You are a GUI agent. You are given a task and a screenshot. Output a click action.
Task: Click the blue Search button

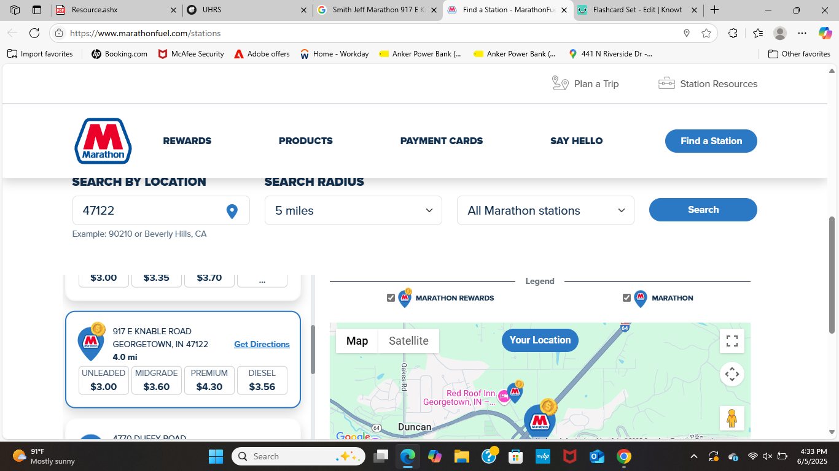tap(703, 210)
